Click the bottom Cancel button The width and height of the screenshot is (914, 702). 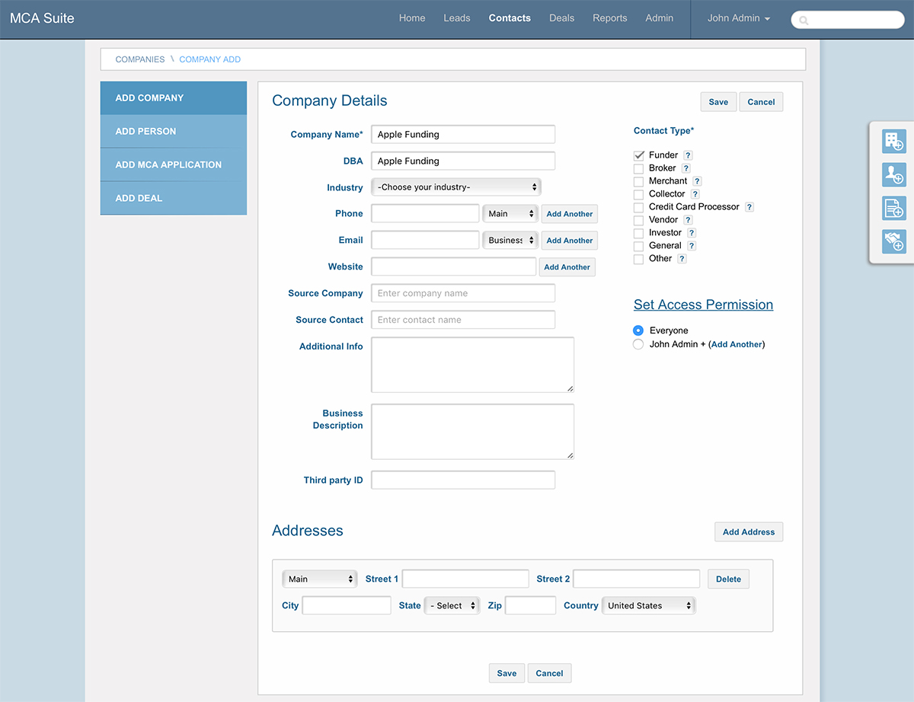[549, 673]
